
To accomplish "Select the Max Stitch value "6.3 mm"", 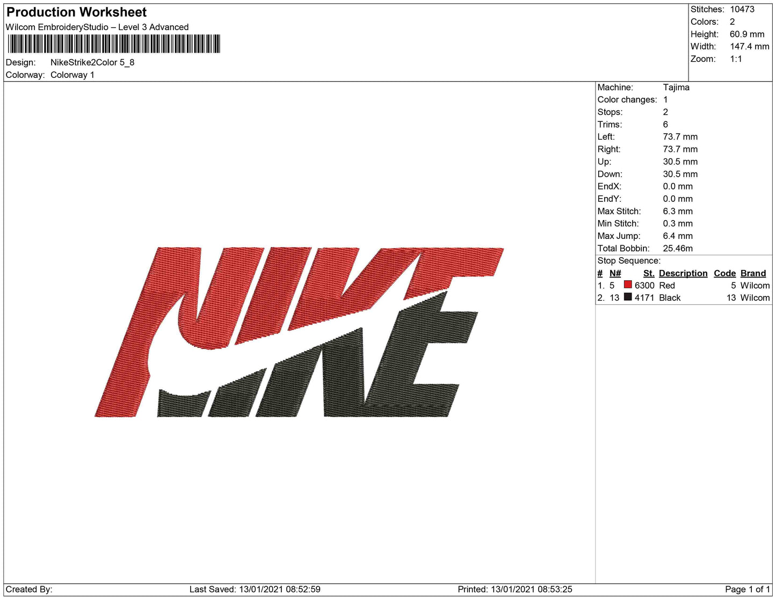I will coord(678,211).
